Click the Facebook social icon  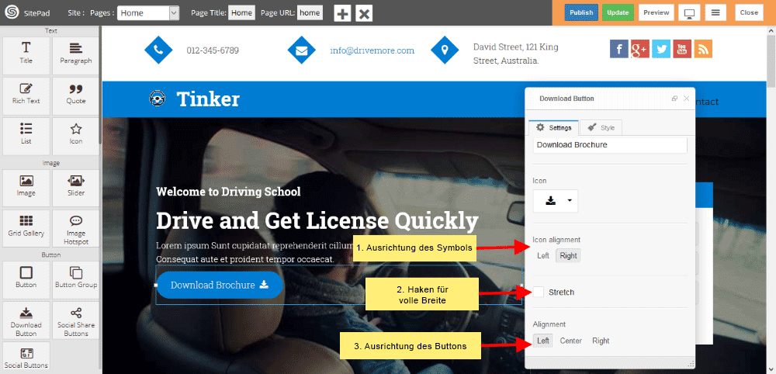[x=619, y=49]
